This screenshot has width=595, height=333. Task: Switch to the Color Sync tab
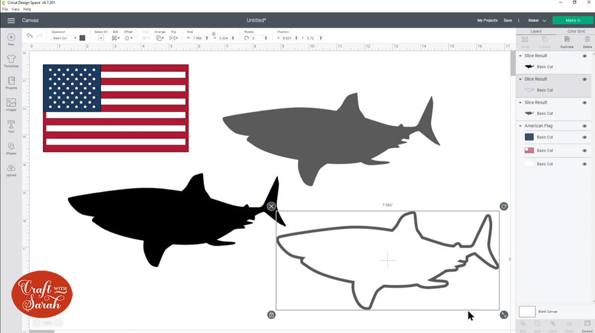[x=576, y=31]
